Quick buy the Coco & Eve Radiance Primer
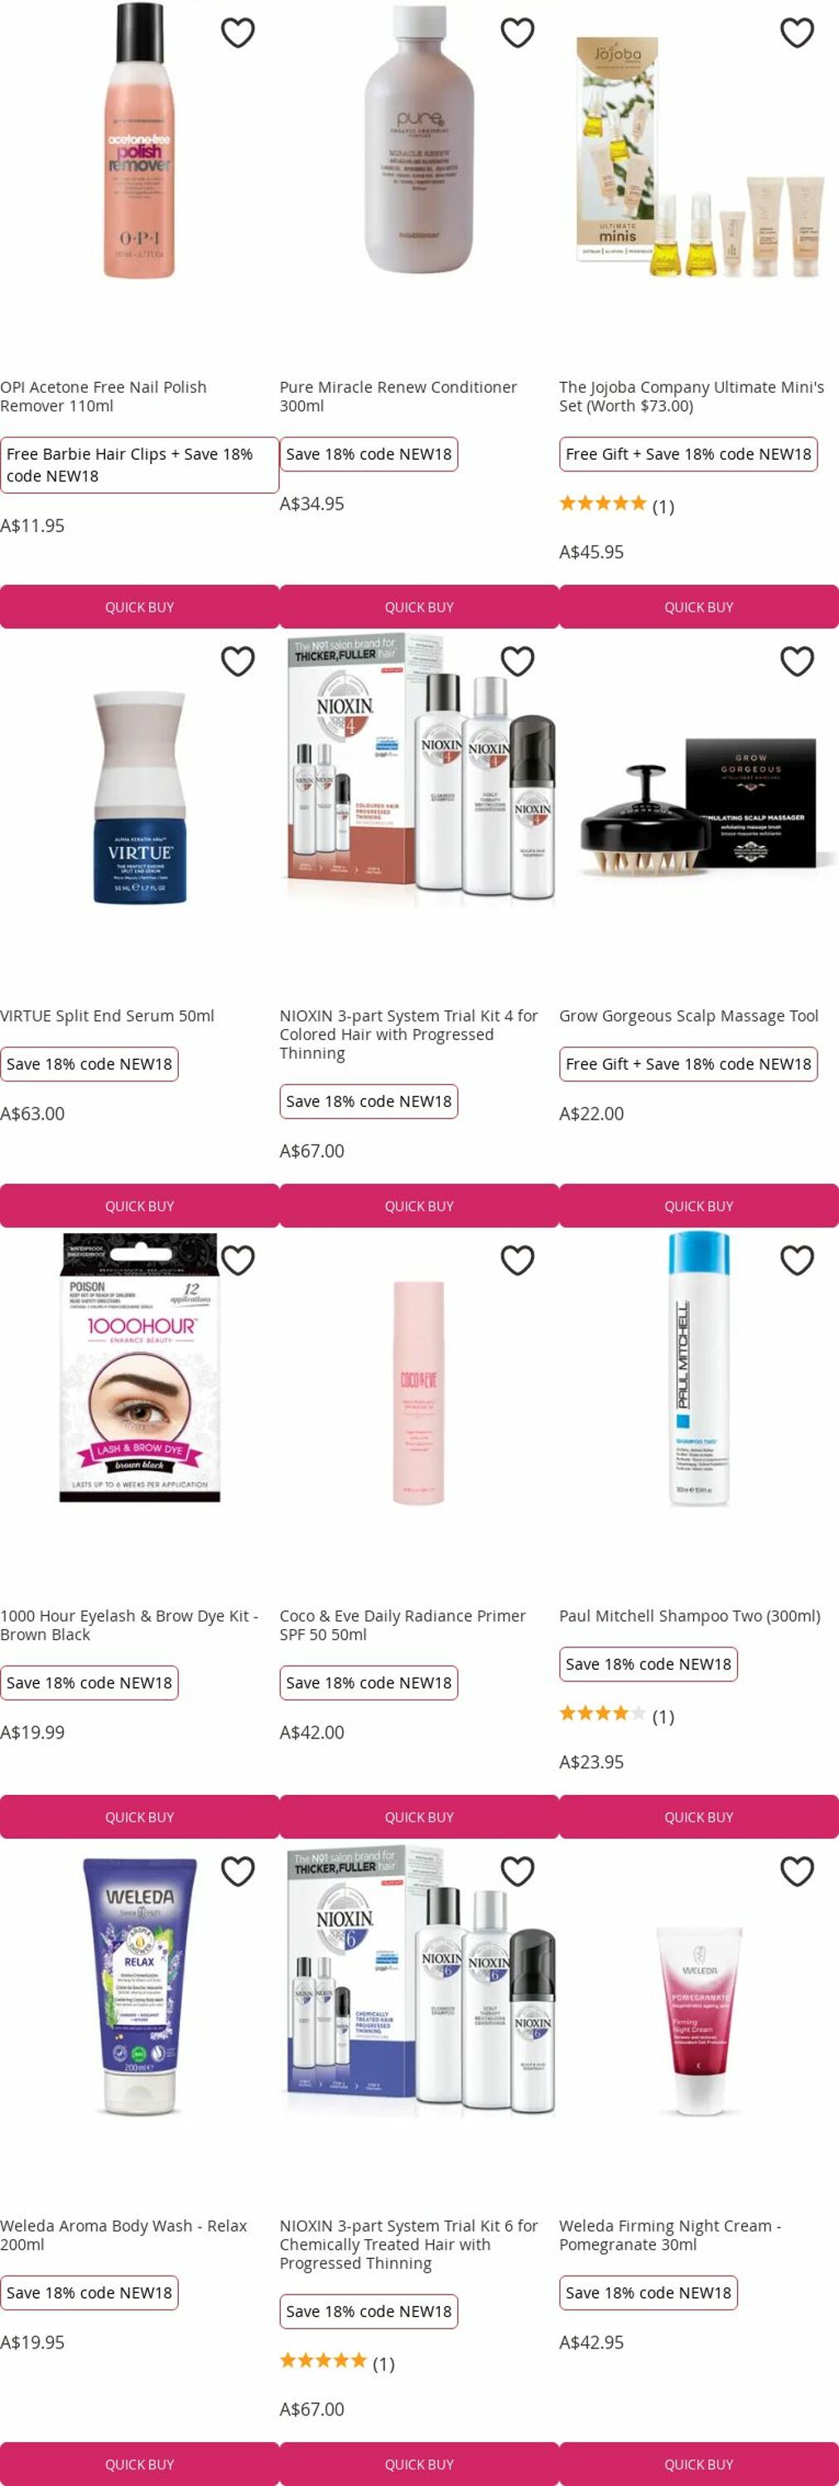The height and width of the screenshot is (2486, 839). tap(419, 1817)
